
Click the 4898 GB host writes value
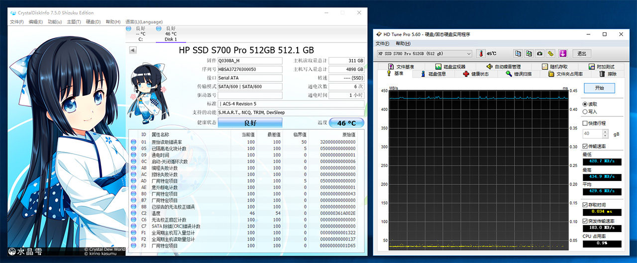[x=347, y=69]
